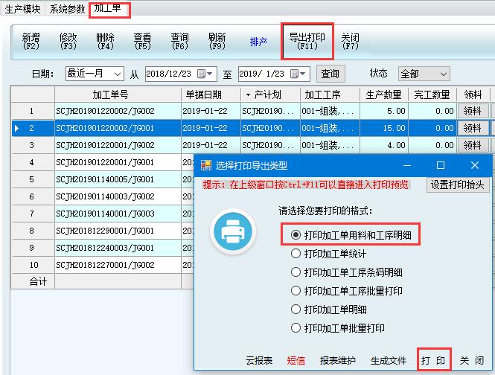This screenshot has height=375, width=495.
Task: Open 查看 (F5) from the toolbar
Action: point(142,42)
